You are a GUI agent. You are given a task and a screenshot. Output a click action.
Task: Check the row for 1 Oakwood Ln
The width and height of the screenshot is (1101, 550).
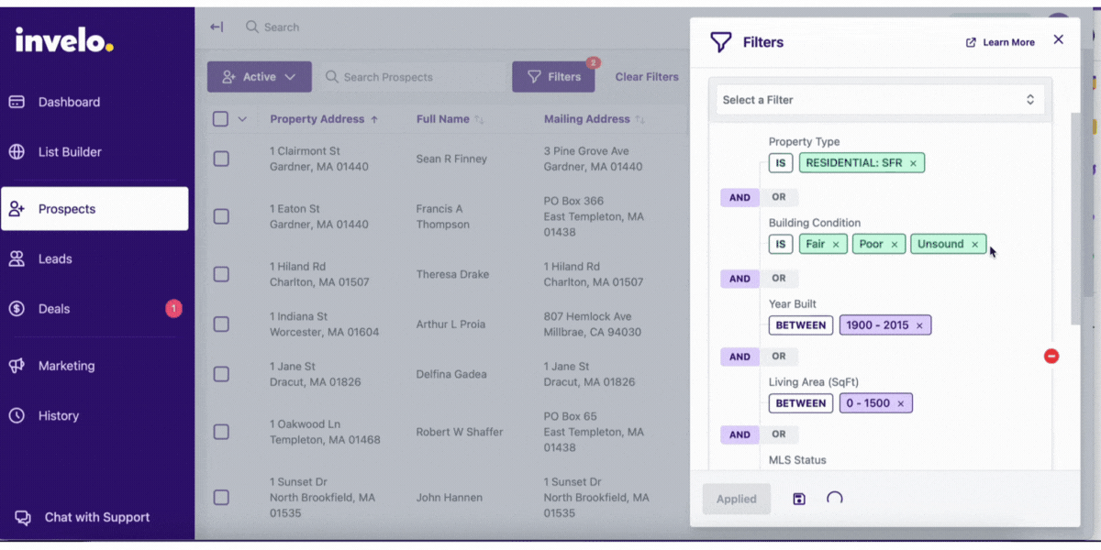click(221, 432)
